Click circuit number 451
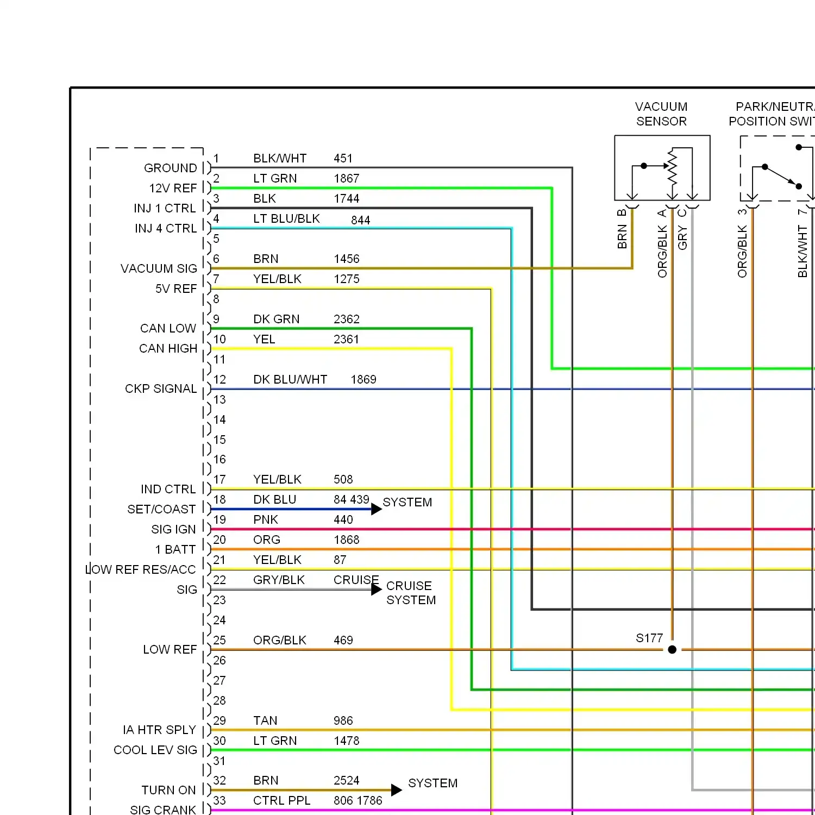 coord(343,158)
